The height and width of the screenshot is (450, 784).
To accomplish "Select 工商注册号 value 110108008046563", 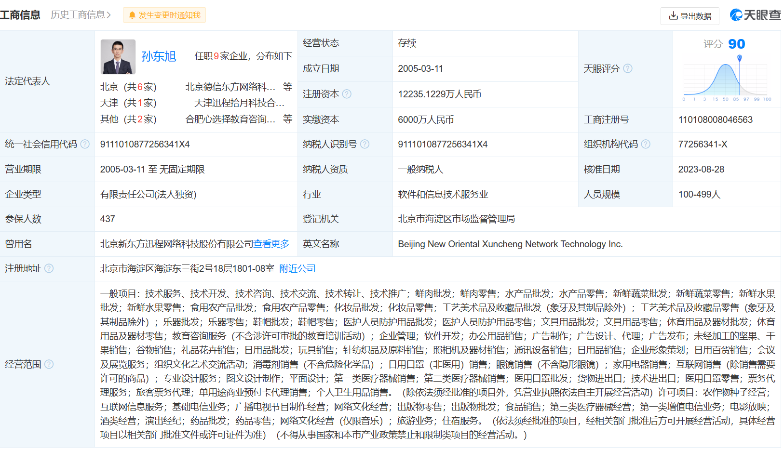I will click(716, 119).
